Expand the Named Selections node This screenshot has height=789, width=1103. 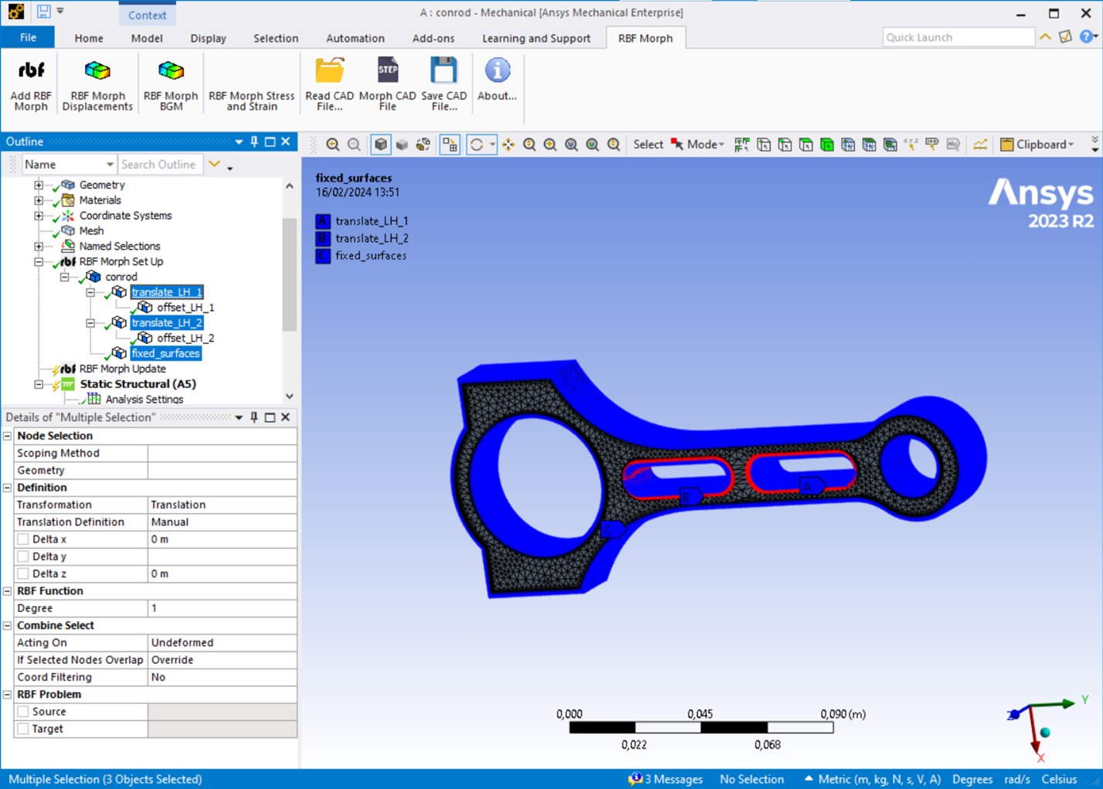point(39,246)
